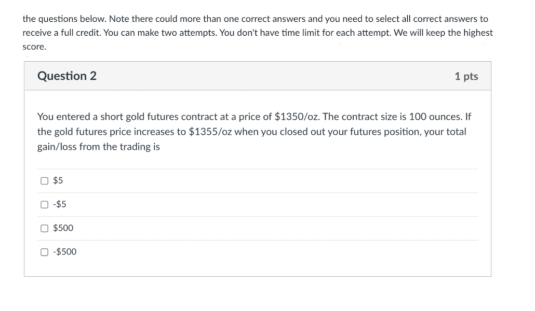
Task: Click empty area below the -$500 option
Action: click(260, 267)
